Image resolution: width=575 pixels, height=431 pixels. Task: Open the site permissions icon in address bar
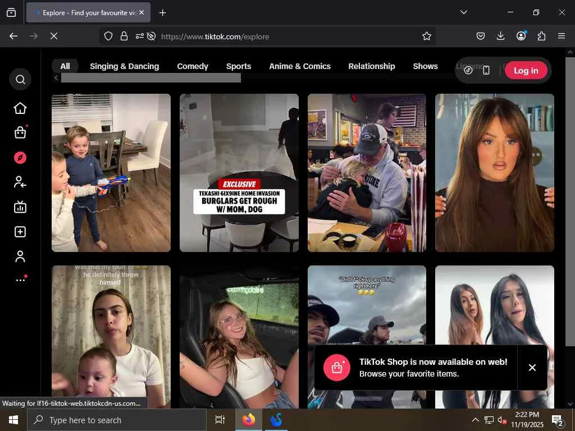tap(139, 36)
